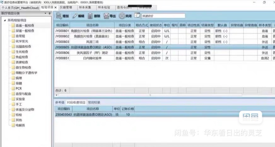Switch to the 常用结果 sub-tab
The image size is (275, 147).
94,103
